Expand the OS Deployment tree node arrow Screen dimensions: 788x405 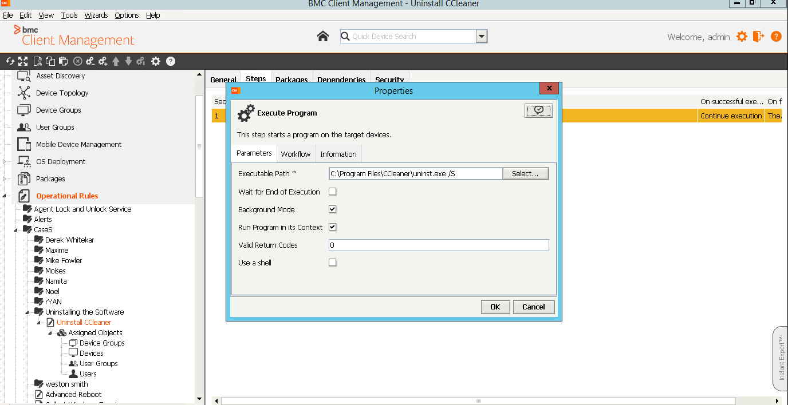pyautogui.click(x=5, y=162)
